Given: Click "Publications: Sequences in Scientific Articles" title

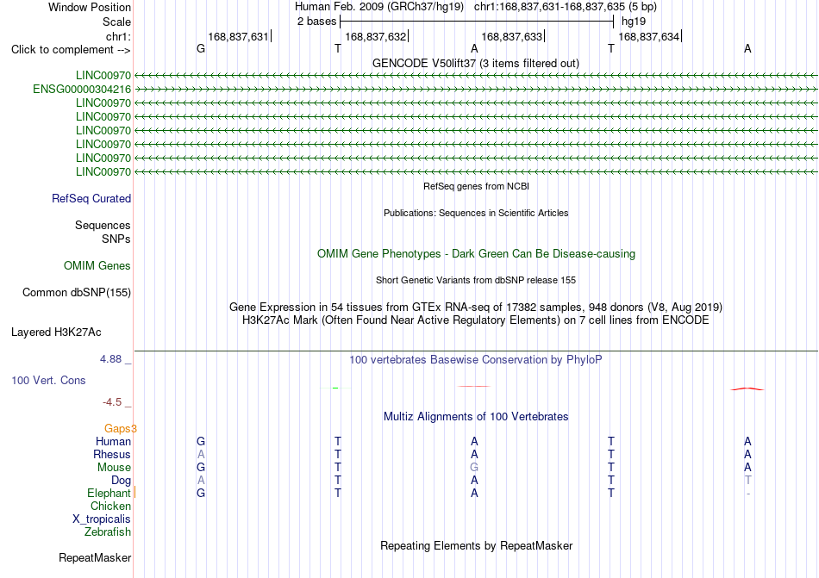Looking at the screenshot, I should pyautogui.click(x=476, y=213).
